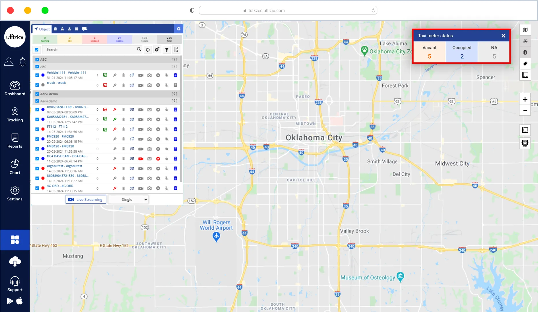Uncheck the Vehicle1111 checkbox
The height and width of the screenshot is (312, 538).
(37, 75)
